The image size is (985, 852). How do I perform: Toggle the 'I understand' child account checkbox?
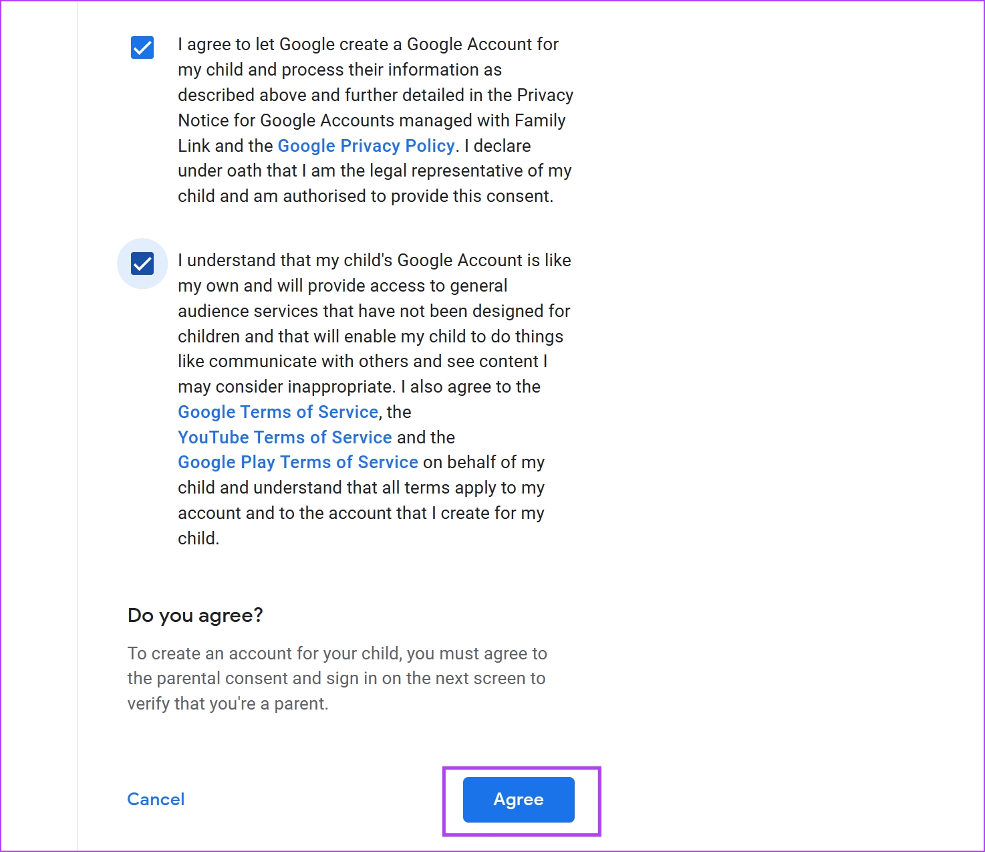coord(142,263)
